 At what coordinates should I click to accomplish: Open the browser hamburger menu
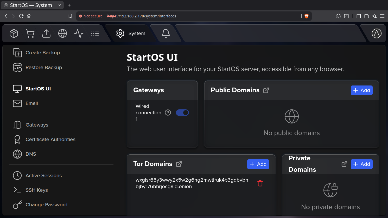382,16
